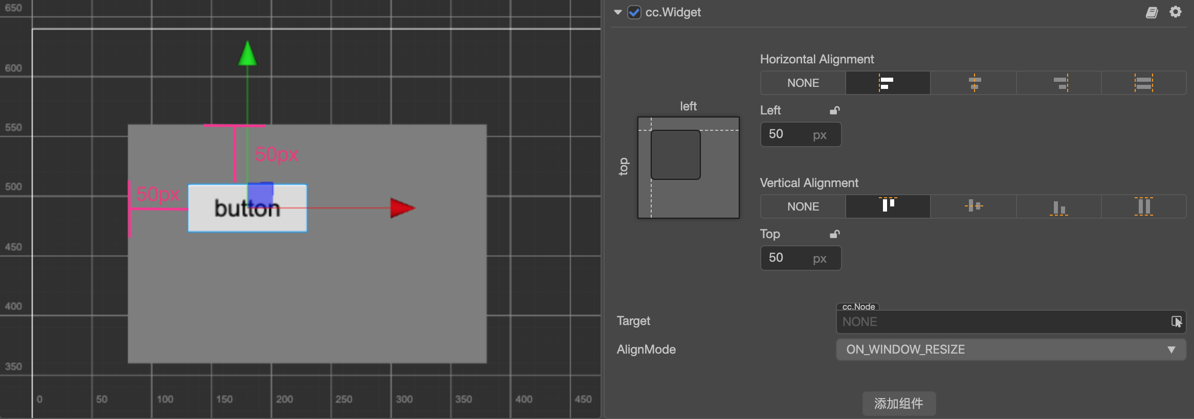Screen dimensions: 1194x419
Task: Set Vertical Alignment to NONE
Action: (x=803, y=206)
